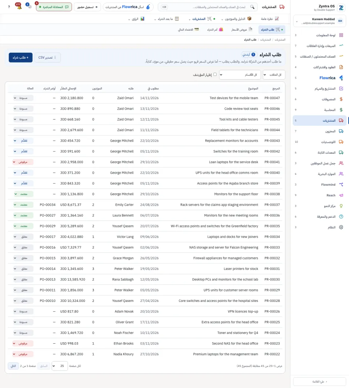
Task: Switch to the الاعتماد المالي tab
Action: point(188,30)
